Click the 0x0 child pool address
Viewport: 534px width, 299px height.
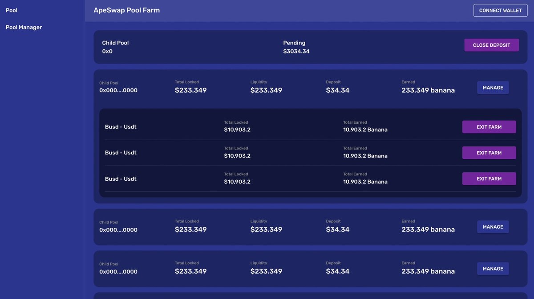tap(107, 51)
